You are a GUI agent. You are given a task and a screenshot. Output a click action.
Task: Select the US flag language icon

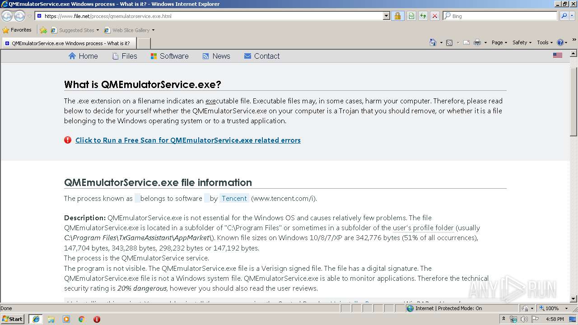coord(558,55)
